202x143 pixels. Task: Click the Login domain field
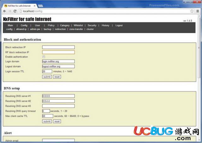pos(58,61)
